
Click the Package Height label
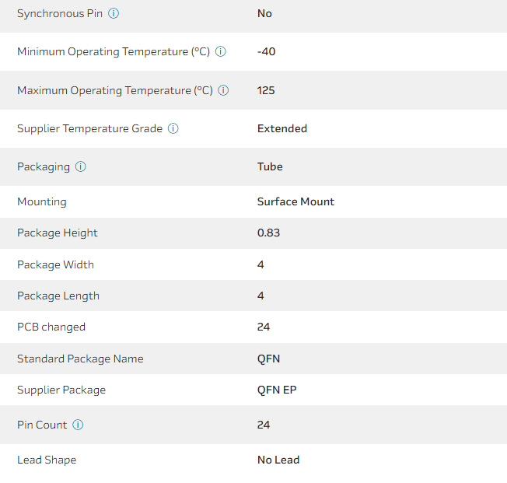(58, 233)
